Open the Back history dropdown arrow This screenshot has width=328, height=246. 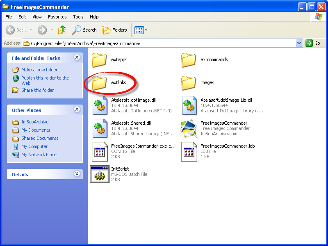[x=31, y=30]
